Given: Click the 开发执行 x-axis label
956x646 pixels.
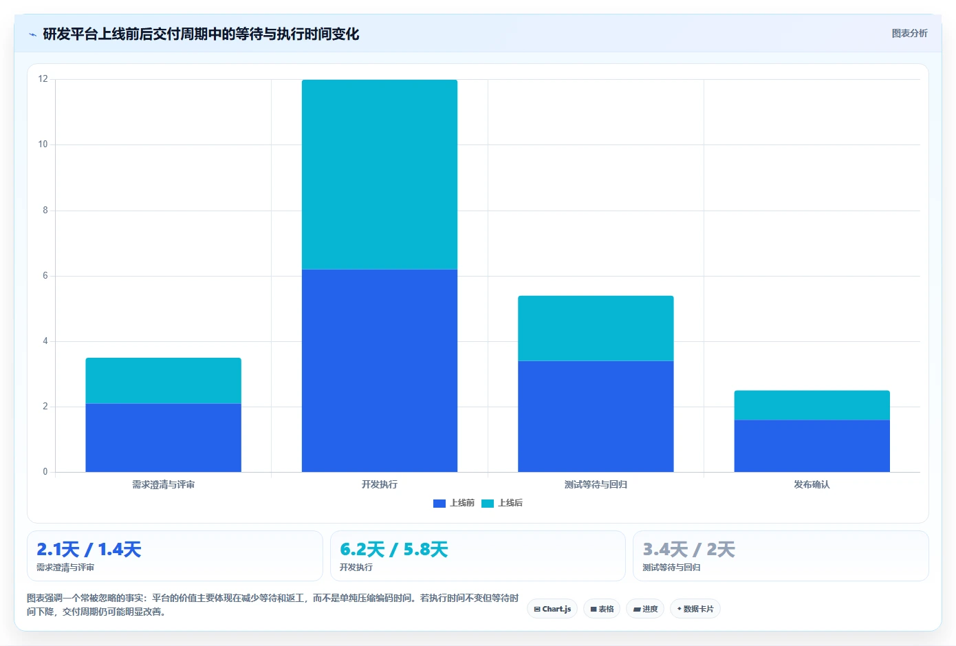Looking at the screenshot, I should click(380, 484).
